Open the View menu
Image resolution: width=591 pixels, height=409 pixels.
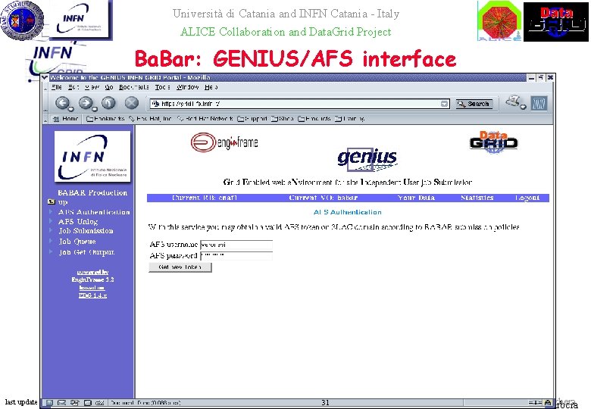coord(92,87)
